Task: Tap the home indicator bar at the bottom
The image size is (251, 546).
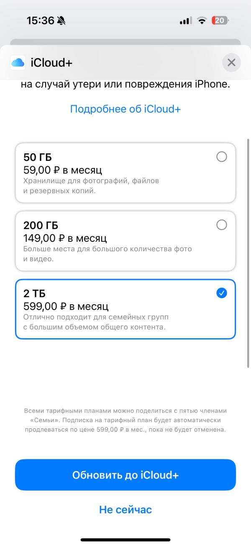Action: click(125, 540)
